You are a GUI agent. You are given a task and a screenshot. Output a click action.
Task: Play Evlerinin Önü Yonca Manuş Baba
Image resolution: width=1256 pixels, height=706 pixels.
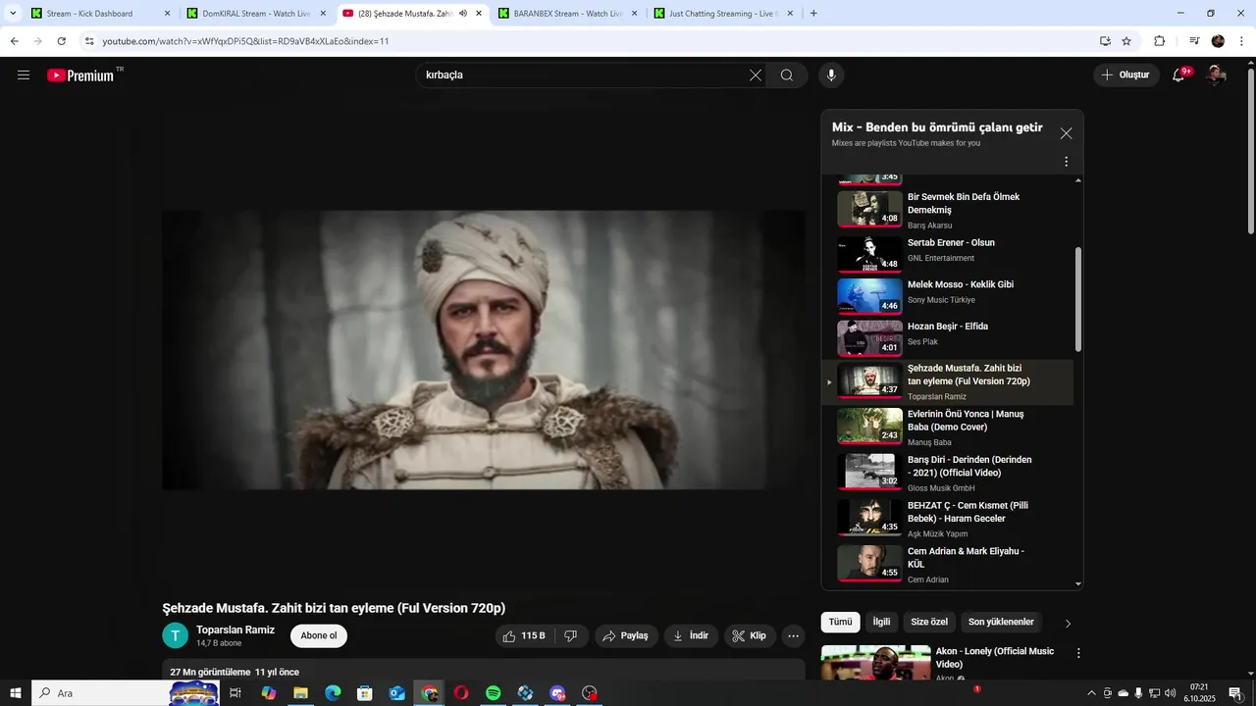(x=955, y=427)
